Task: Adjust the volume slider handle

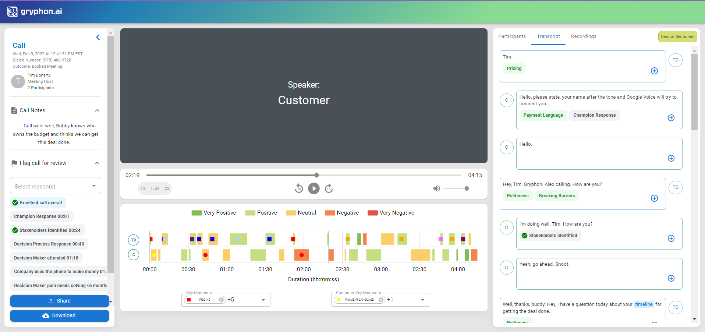Action: click(467, 188)
